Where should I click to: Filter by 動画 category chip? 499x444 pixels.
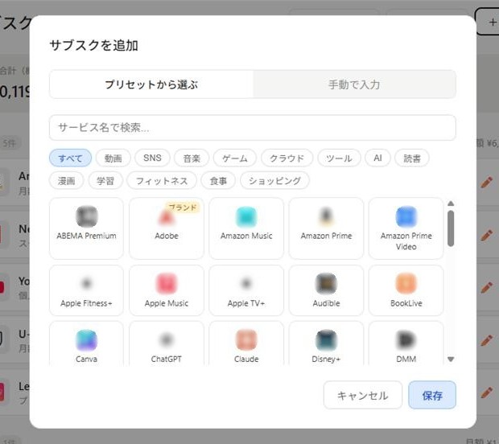(113, 158)
